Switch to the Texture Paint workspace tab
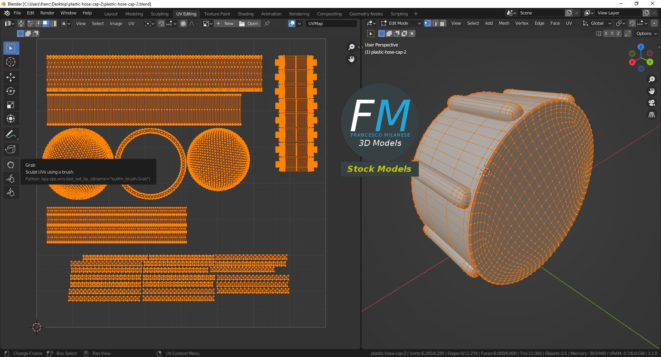The height and width of the screenshot is (357, 661). point(217,14)
